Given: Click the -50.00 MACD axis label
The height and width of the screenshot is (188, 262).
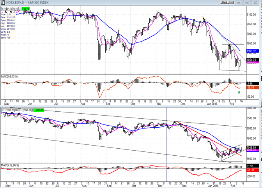Looking at the screenshot, I should 251,97.
